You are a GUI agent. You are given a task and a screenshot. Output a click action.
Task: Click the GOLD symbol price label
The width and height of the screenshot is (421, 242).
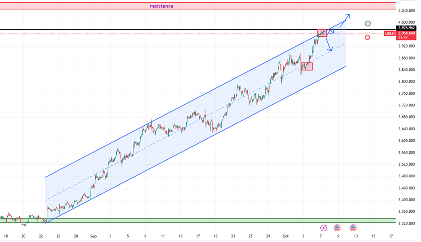[390, 34]
